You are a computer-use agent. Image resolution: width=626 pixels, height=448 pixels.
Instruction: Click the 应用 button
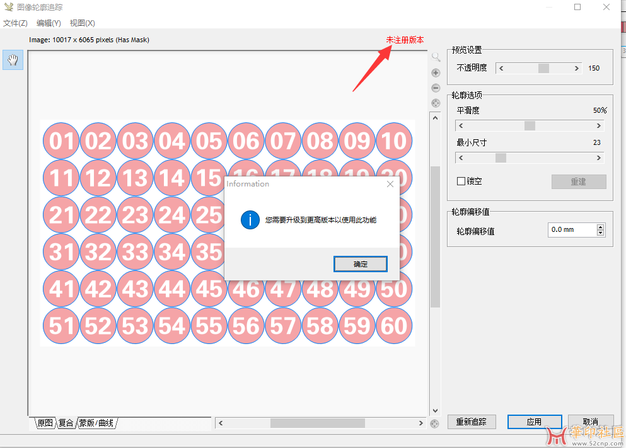click(535, 422)
